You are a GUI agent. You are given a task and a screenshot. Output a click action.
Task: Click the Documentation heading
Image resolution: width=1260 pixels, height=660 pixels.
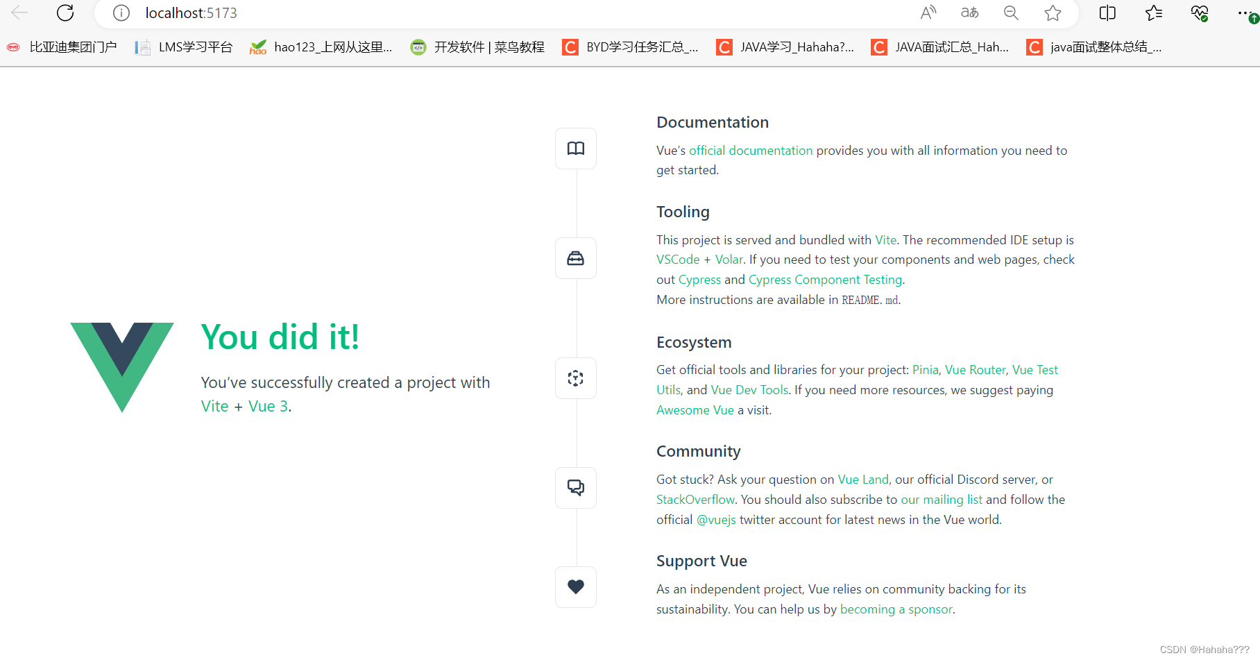tap(713, 122)
